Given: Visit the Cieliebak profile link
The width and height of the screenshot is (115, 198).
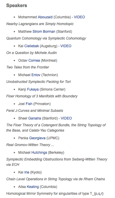Looking at the screenshot, I should tap(31, 46).
